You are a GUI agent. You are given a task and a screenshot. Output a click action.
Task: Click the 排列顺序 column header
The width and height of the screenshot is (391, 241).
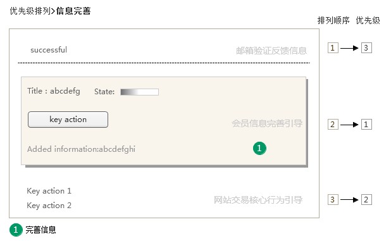point(333,20)
